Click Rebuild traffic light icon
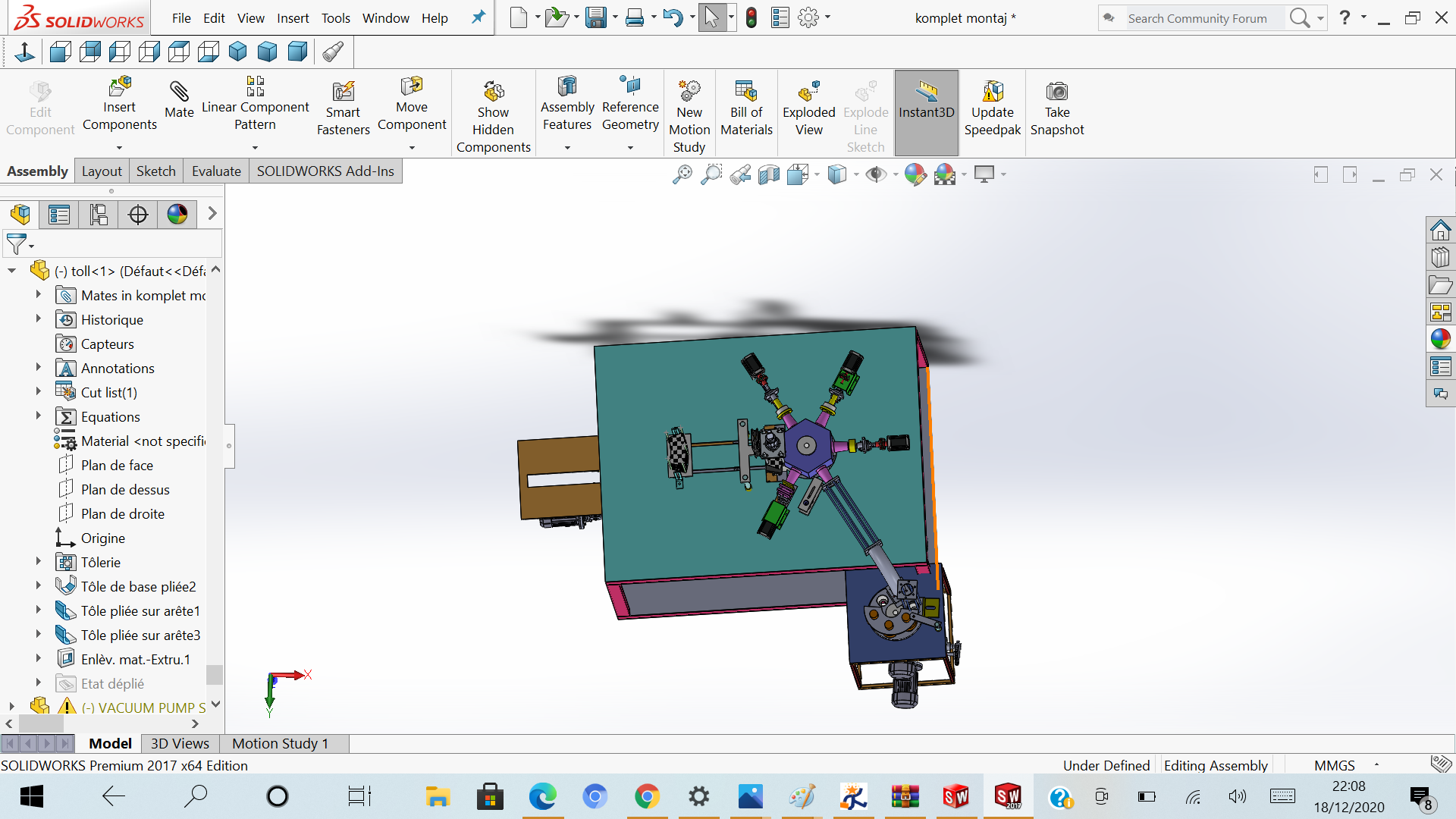1456x819 pixels. point(752,17)
